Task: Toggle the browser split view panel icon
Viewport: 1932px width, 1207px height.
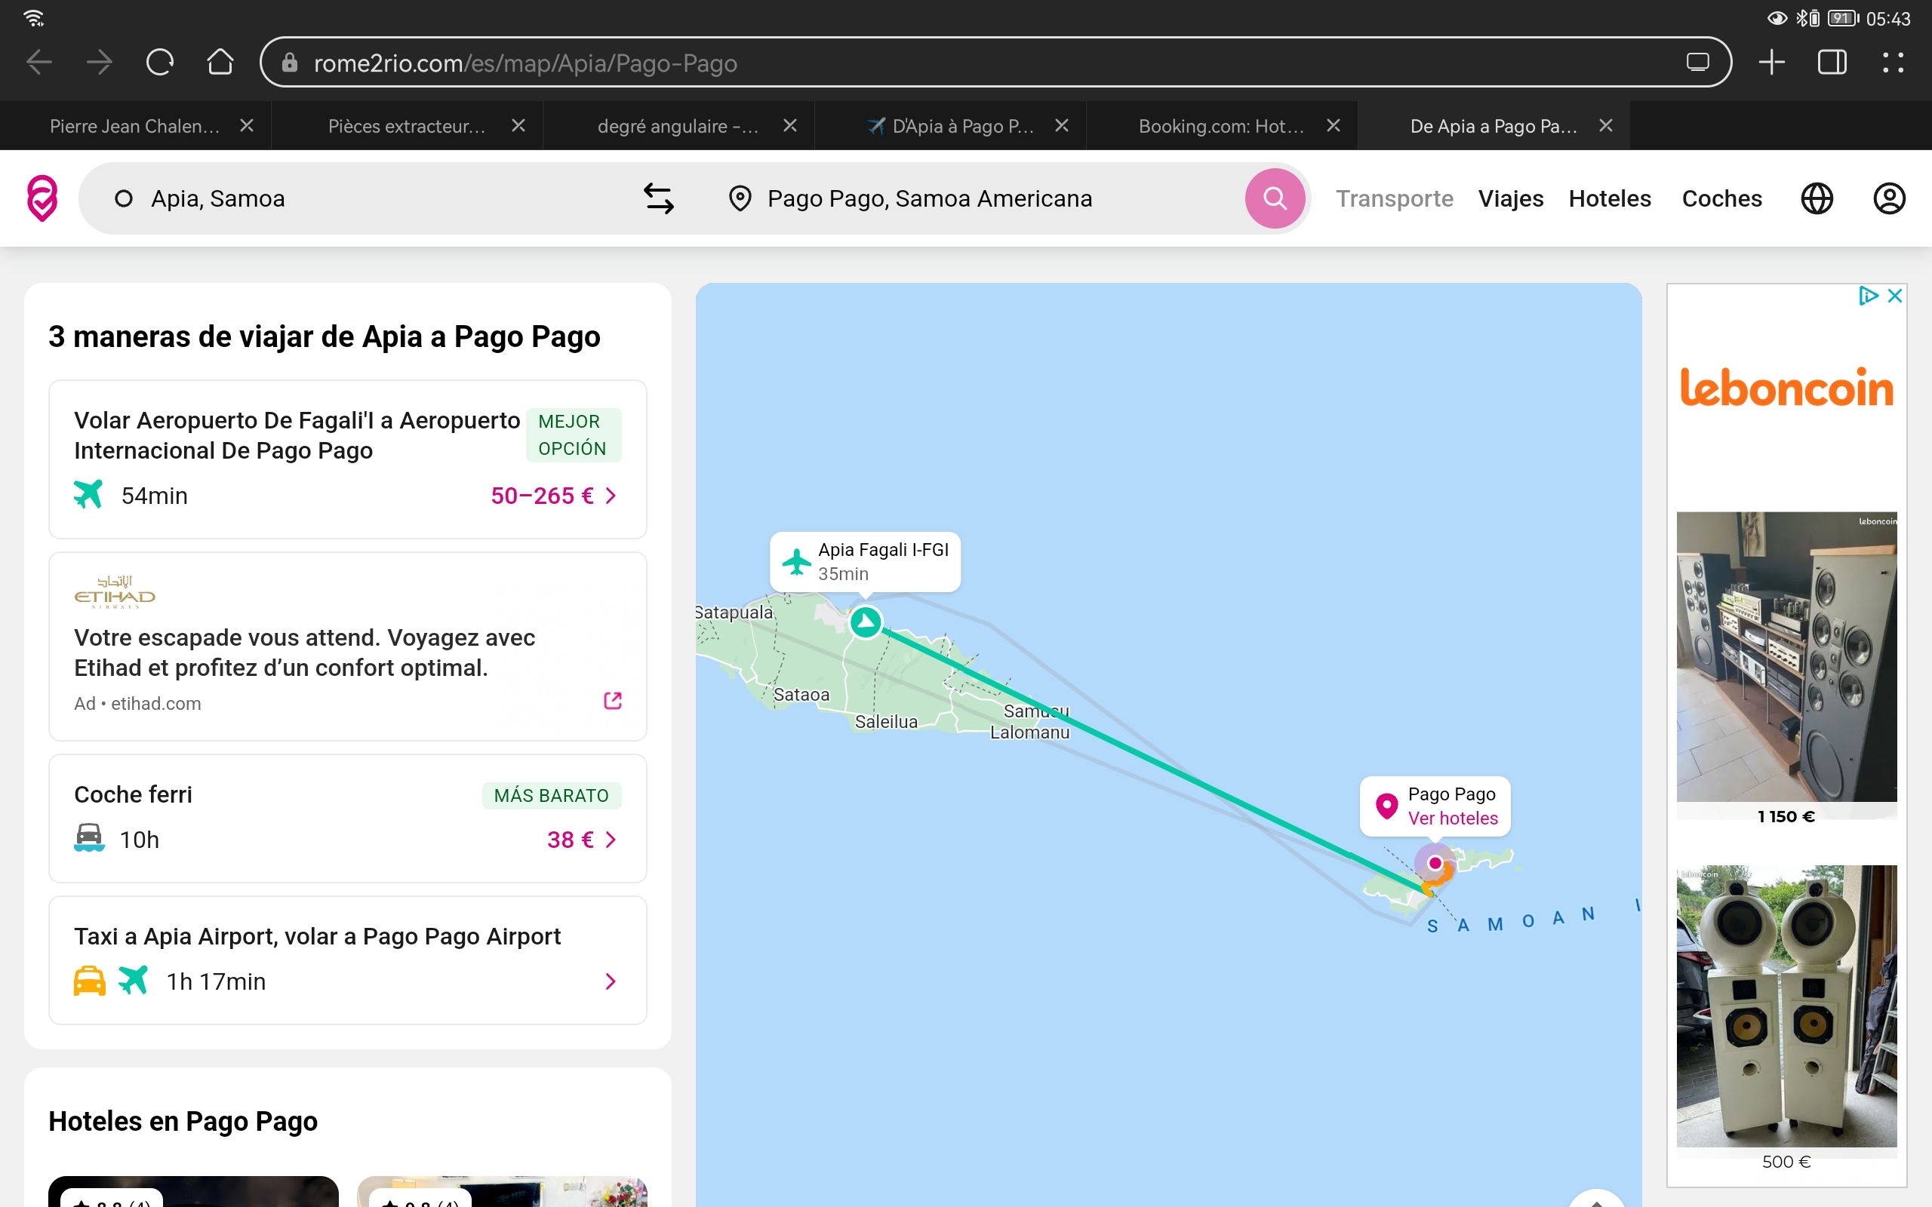Action: click(x=1832, y=63)
